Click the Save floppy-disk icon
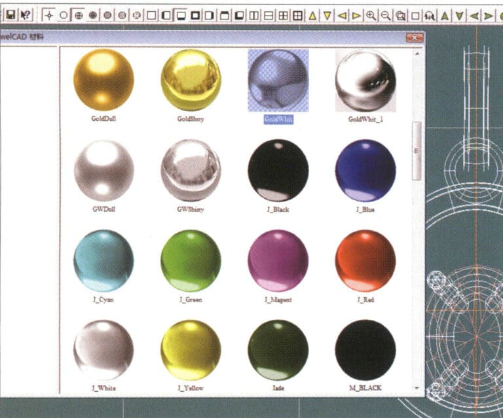This screenshot has width=503, height=418. tap(11, 15)
